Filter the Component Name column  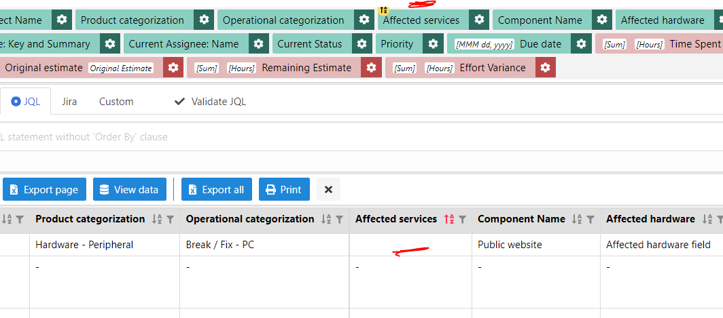(x=590, y=220)
